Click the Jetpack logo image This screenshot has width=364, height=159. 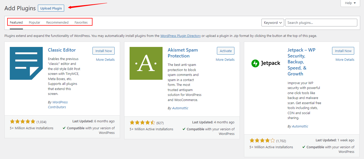[x=266, y=63]
